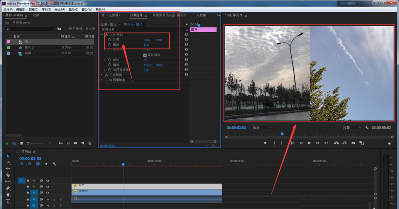Click New Item in Project panel

pos(83,143)
